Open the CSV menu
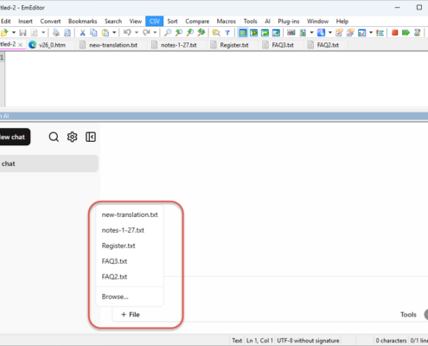This screenshot has width=428, height=346. pyautogui.click(x=155, y=22)
